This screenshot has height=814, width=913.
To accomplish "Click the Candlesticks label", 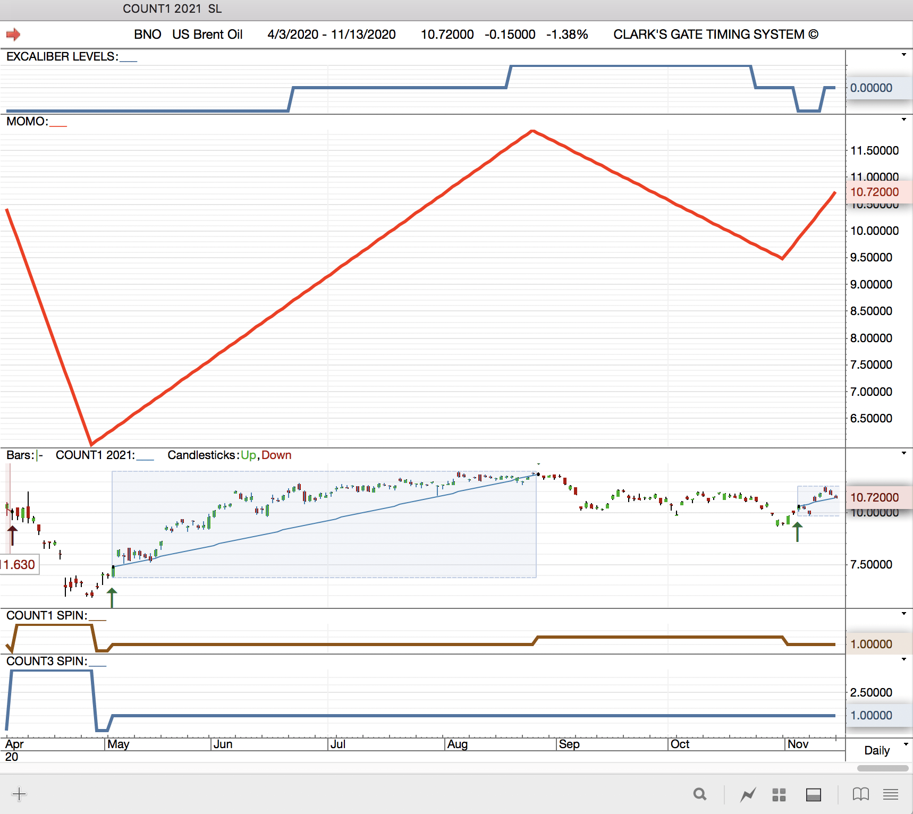I will [203, 455].
